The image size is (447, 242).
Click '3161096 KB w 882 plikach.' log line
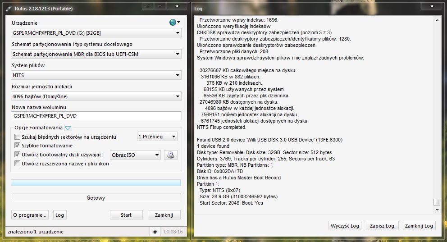[x=230, y=77]
